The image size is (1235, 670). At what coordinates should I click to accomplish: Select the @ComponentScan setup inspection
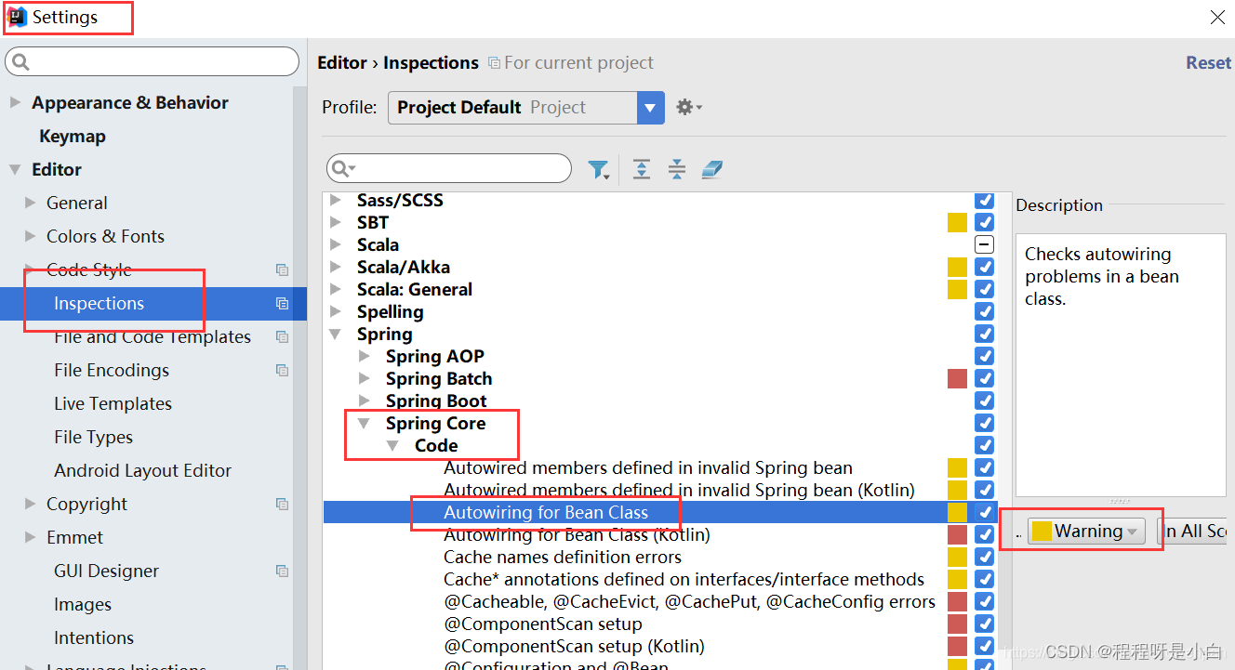[x=543, y=624]
